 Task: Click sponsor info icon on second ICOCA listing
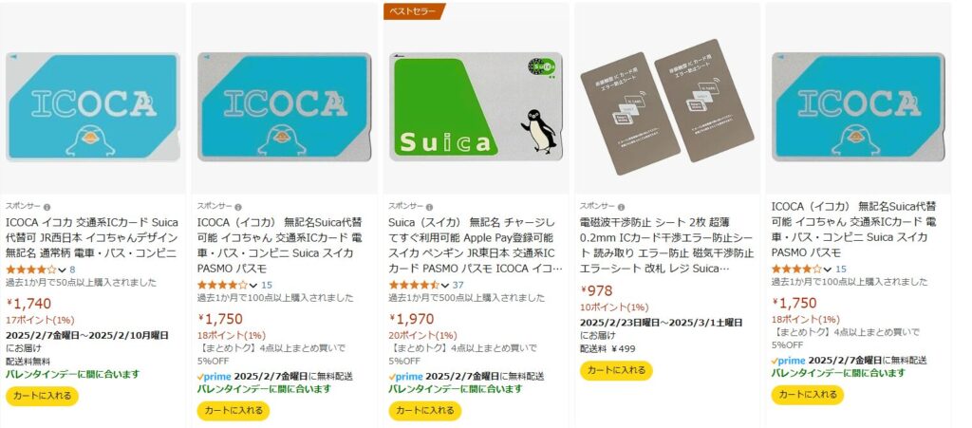[238, 208]
